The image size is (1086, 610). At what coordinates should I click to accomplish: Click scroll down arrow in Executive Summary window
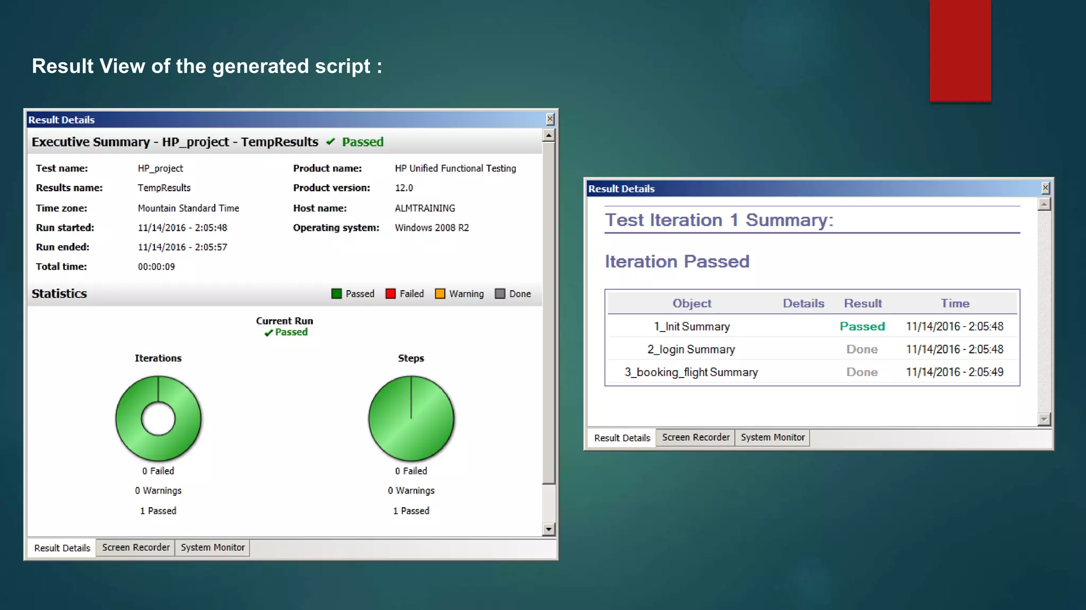549,529
